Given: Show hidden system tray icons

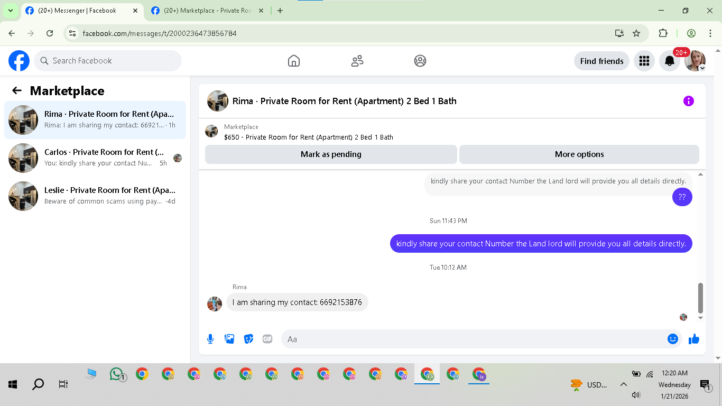Looking at the screenshot, I should (624, 384).
